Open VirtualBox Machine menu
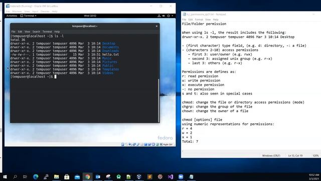 17,12
